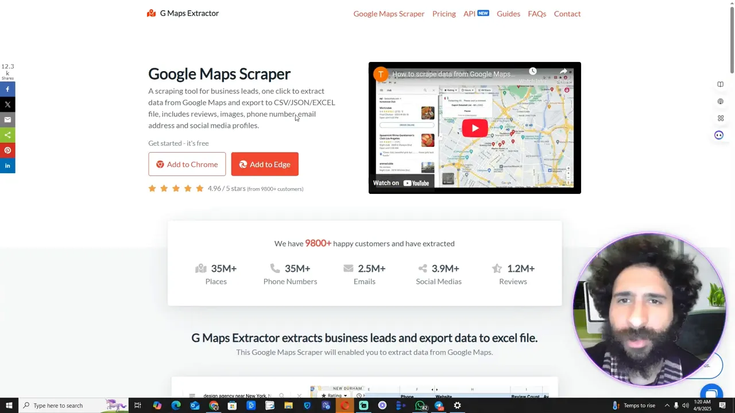Share the page on Facebook
This screenshot has width=735, height=413.
point(7,89)
